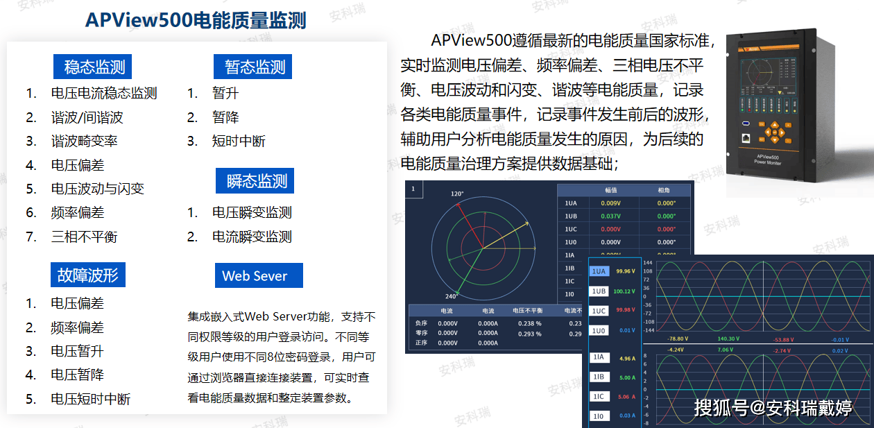Viewport: 874px width, 428px height.
Task: Click list item 电压瞬变监测
Action: [252, 212]
